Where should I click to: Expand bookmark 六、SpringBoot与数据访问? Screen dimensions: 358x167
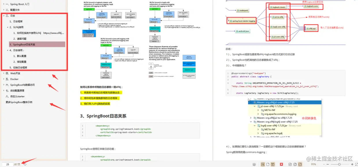3,85
